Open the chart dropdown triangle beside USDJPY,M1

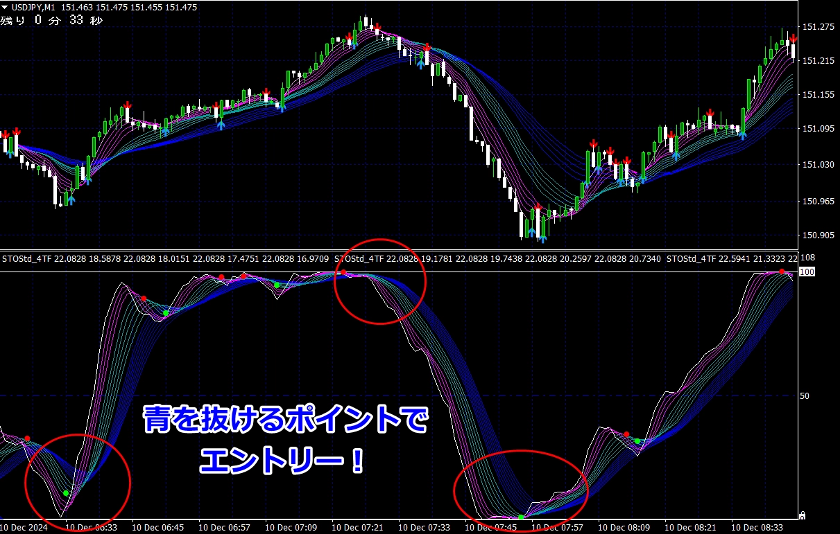click(x=6, y=8)
